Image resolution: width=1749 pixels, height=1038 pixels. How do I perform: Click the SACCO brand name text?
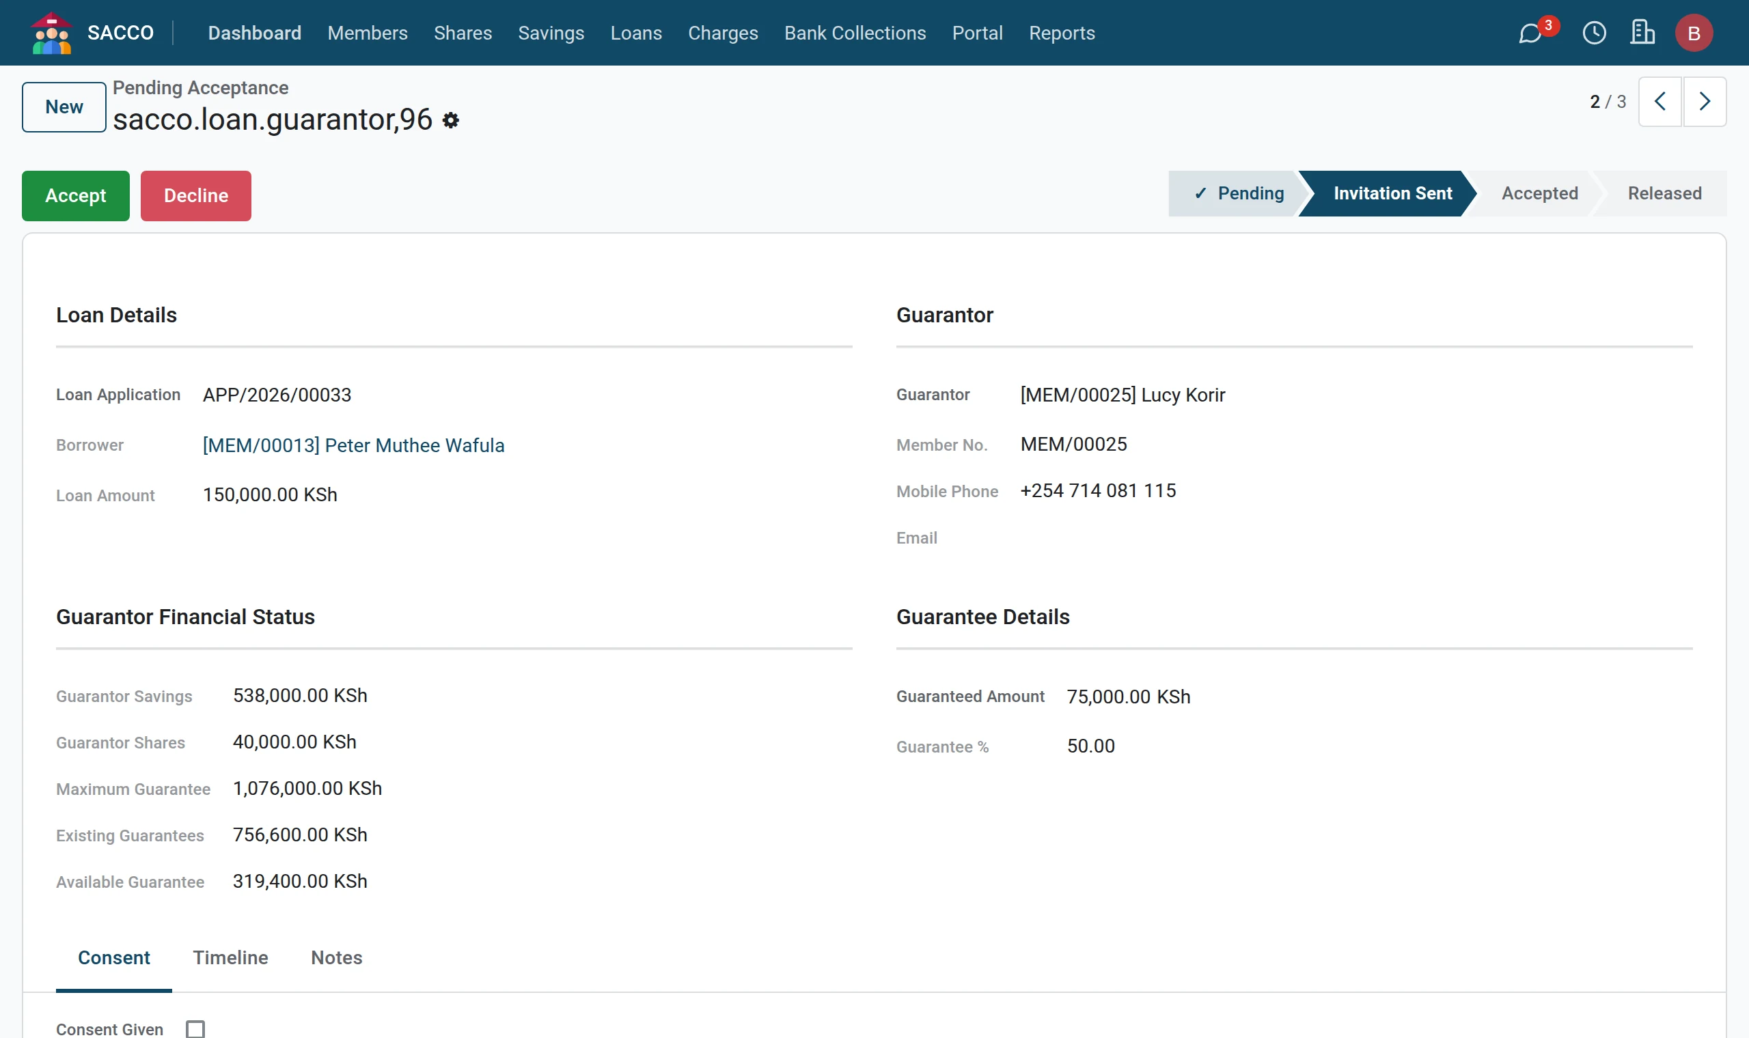[120, 33]
